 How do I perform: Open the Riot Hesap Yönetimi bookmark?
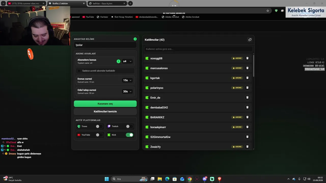[x=122, y=17]
